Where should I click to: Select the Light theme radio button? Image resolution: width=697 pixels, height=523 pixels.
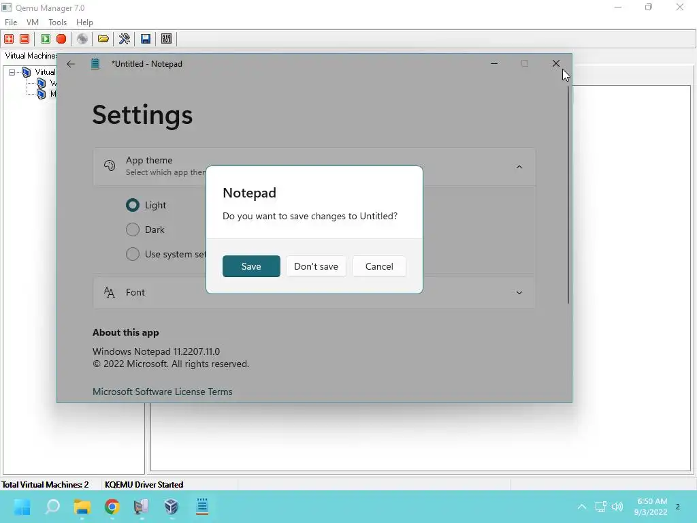(x=133, y=205)
